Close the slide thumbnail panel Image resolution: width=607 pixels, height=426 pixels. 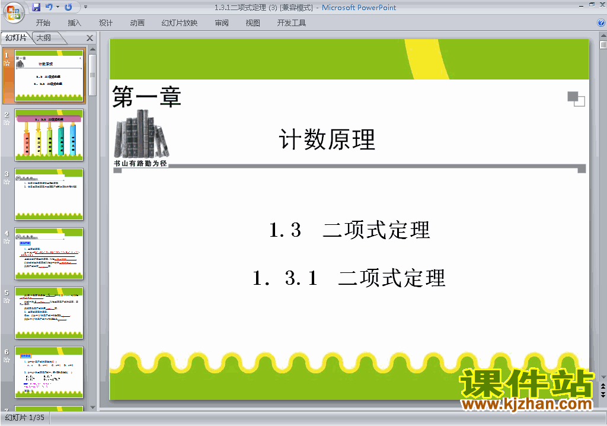click(90, 38)
